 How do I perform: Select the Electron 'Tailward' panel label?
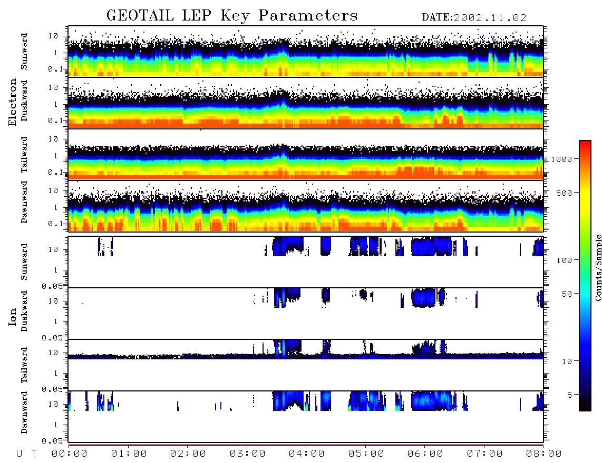point(24,155)
